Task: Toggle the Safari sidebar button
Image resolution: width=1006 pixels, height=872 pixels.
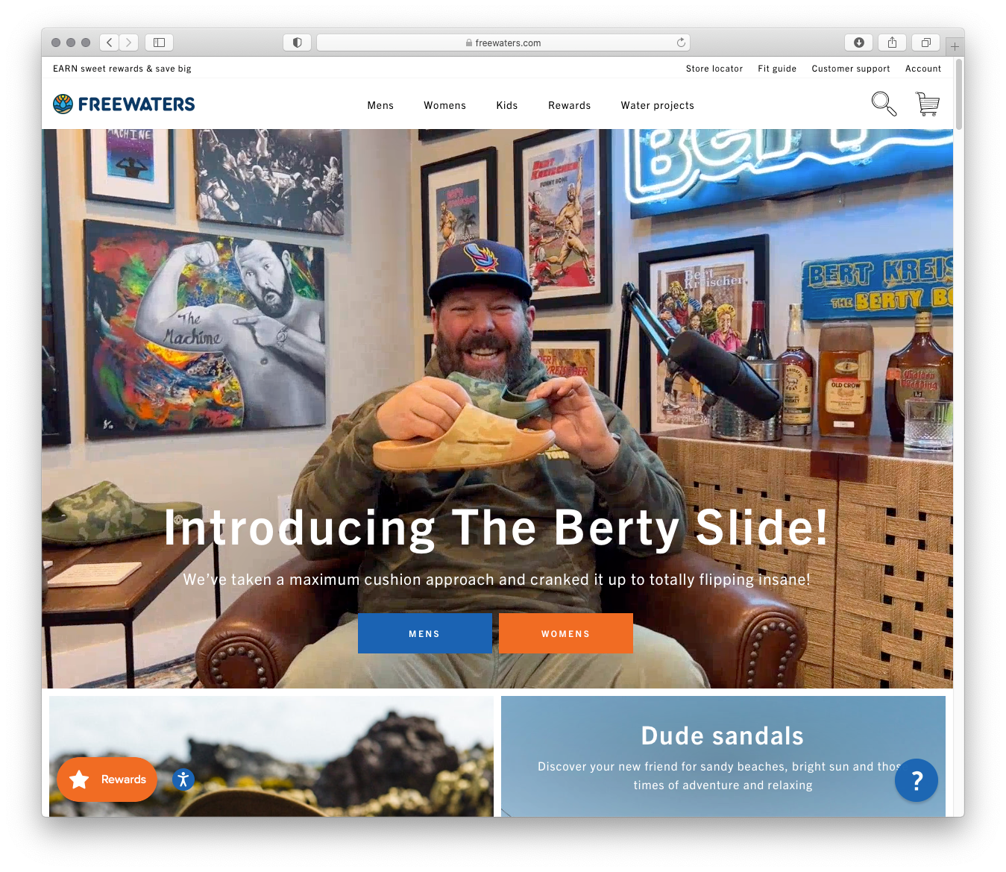Action: 159,43
